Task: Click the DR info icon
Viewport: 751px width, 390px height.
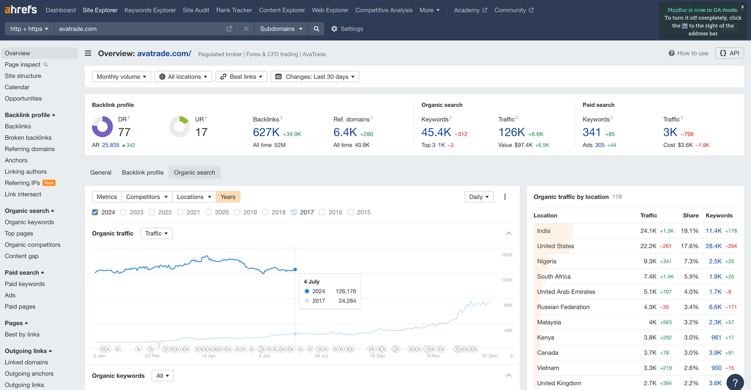Action: (129, 118)
